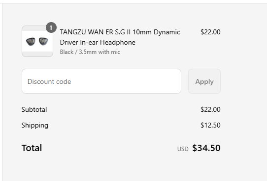Click the 'Black / 3.5mm with mic' variant text
Screen dimensions: 267x181
tap(90, 52)
